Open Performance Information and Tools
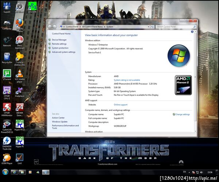Screen dimensions: 219x182 (x=65, y=127)
